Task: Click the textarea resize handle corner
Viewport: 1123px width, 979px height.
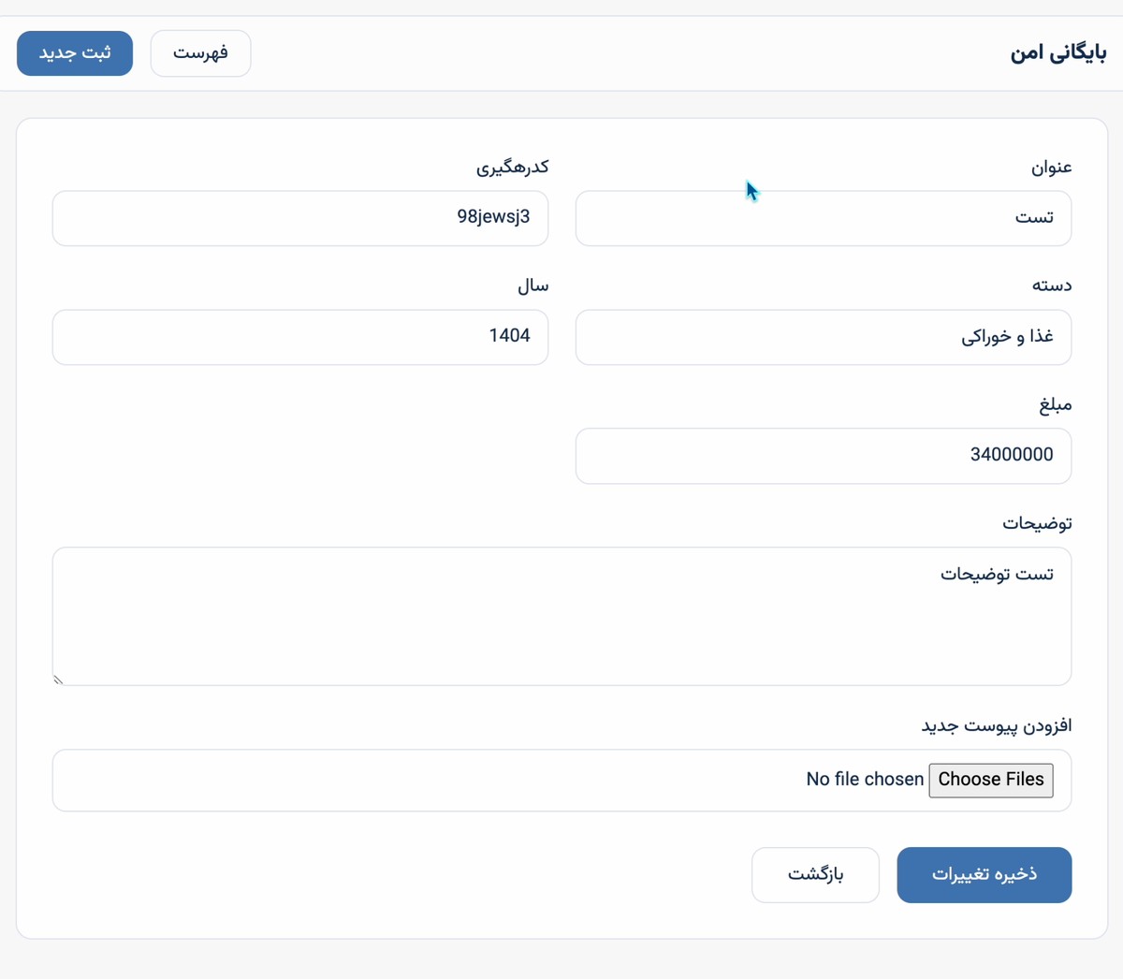Action: point(58,679)
